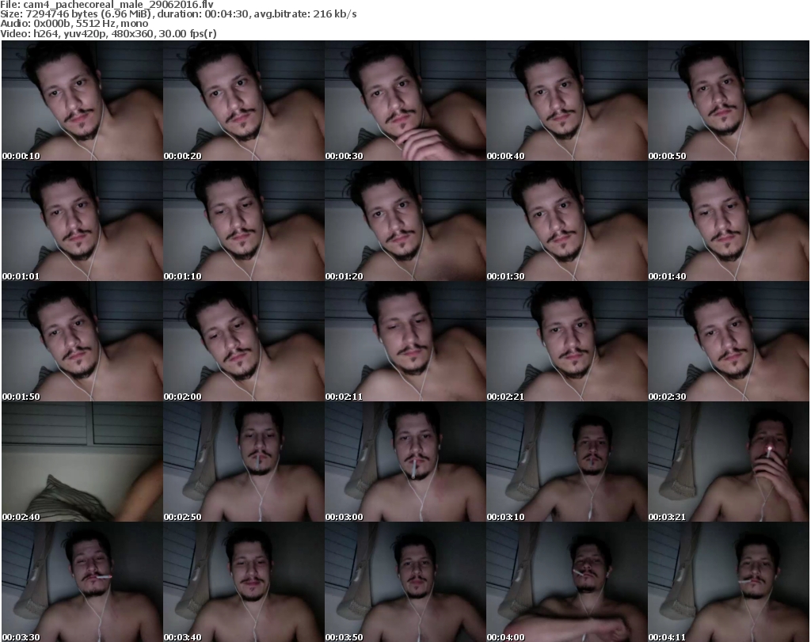Select the thumbnail stamped 00:01:01
The width and height of the screenshot is (811, 642).
coord(82,221)
